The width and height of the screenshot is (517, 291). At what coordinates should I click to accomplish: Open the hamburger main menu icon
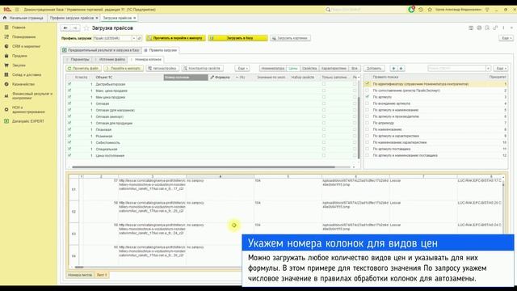pyautogui.click(x=17, y=10)
